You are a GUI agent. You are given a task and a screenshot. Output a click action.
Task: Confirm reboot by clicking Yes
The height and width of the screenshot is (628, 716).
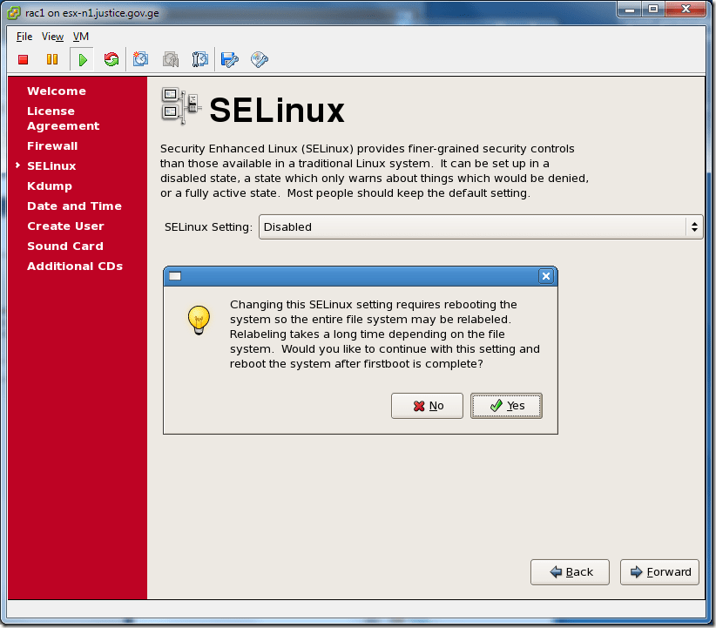point(506,406)
